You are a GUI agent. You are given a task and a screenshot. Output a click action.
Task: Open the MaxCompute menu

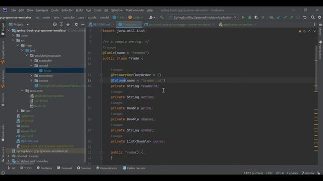(x=135, y=10)
